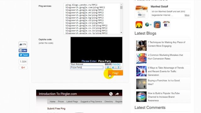Viewport: 201px width, 113px height.
Task: Select blogsearch.google.com/ping/RPC2 line
Action: pos(85,8)
